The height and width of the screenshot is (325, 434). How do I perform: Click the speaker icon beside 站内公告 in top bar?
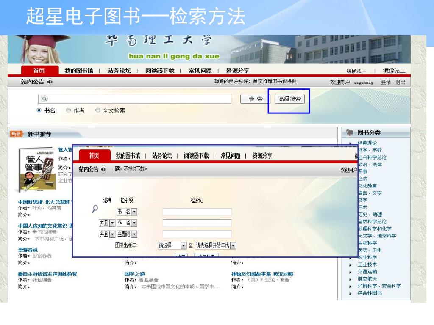coord(50,82)
